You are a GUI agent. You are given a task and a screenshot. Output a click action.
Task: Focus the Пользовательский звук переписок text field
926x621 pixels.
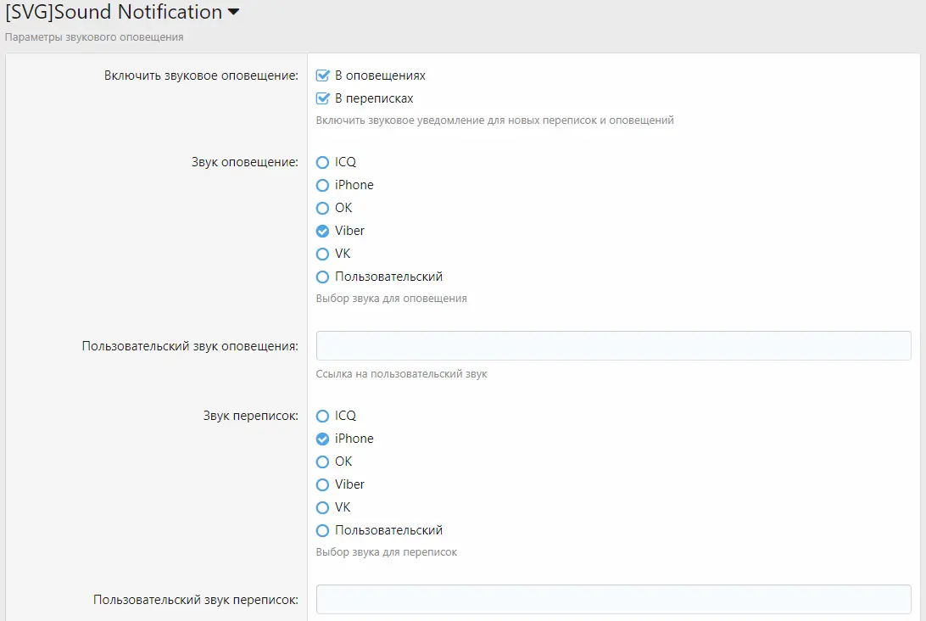[613, 599]
